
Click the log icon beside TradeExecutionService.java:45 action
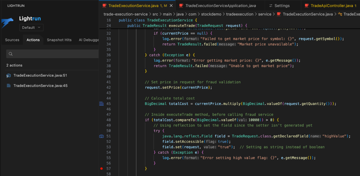[8, 86]
